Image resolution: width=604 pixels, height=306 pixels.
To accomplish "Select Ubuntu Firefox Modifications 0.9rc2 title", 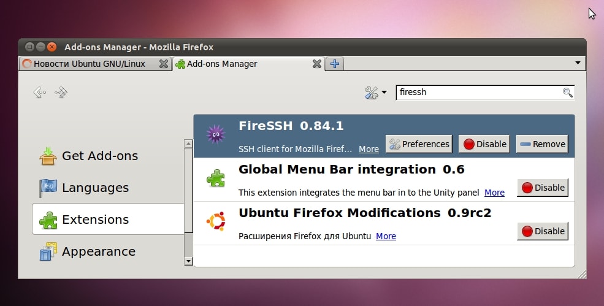I will tap(365, 213).
